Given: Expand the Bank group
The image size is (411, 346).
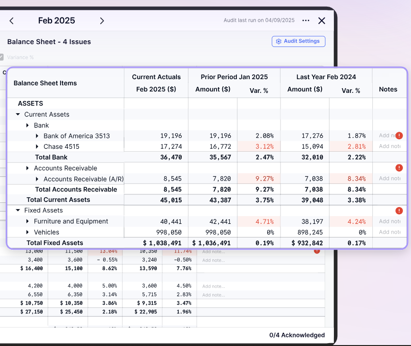Looking at the screenshot, I should (x=28, y=126).
